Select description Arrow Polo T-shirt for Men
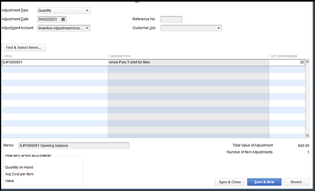 pos(188,62)
